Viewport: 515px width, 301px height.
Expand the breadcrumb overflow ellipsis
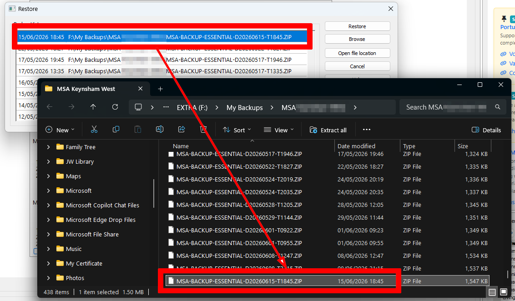coord(166,107)
